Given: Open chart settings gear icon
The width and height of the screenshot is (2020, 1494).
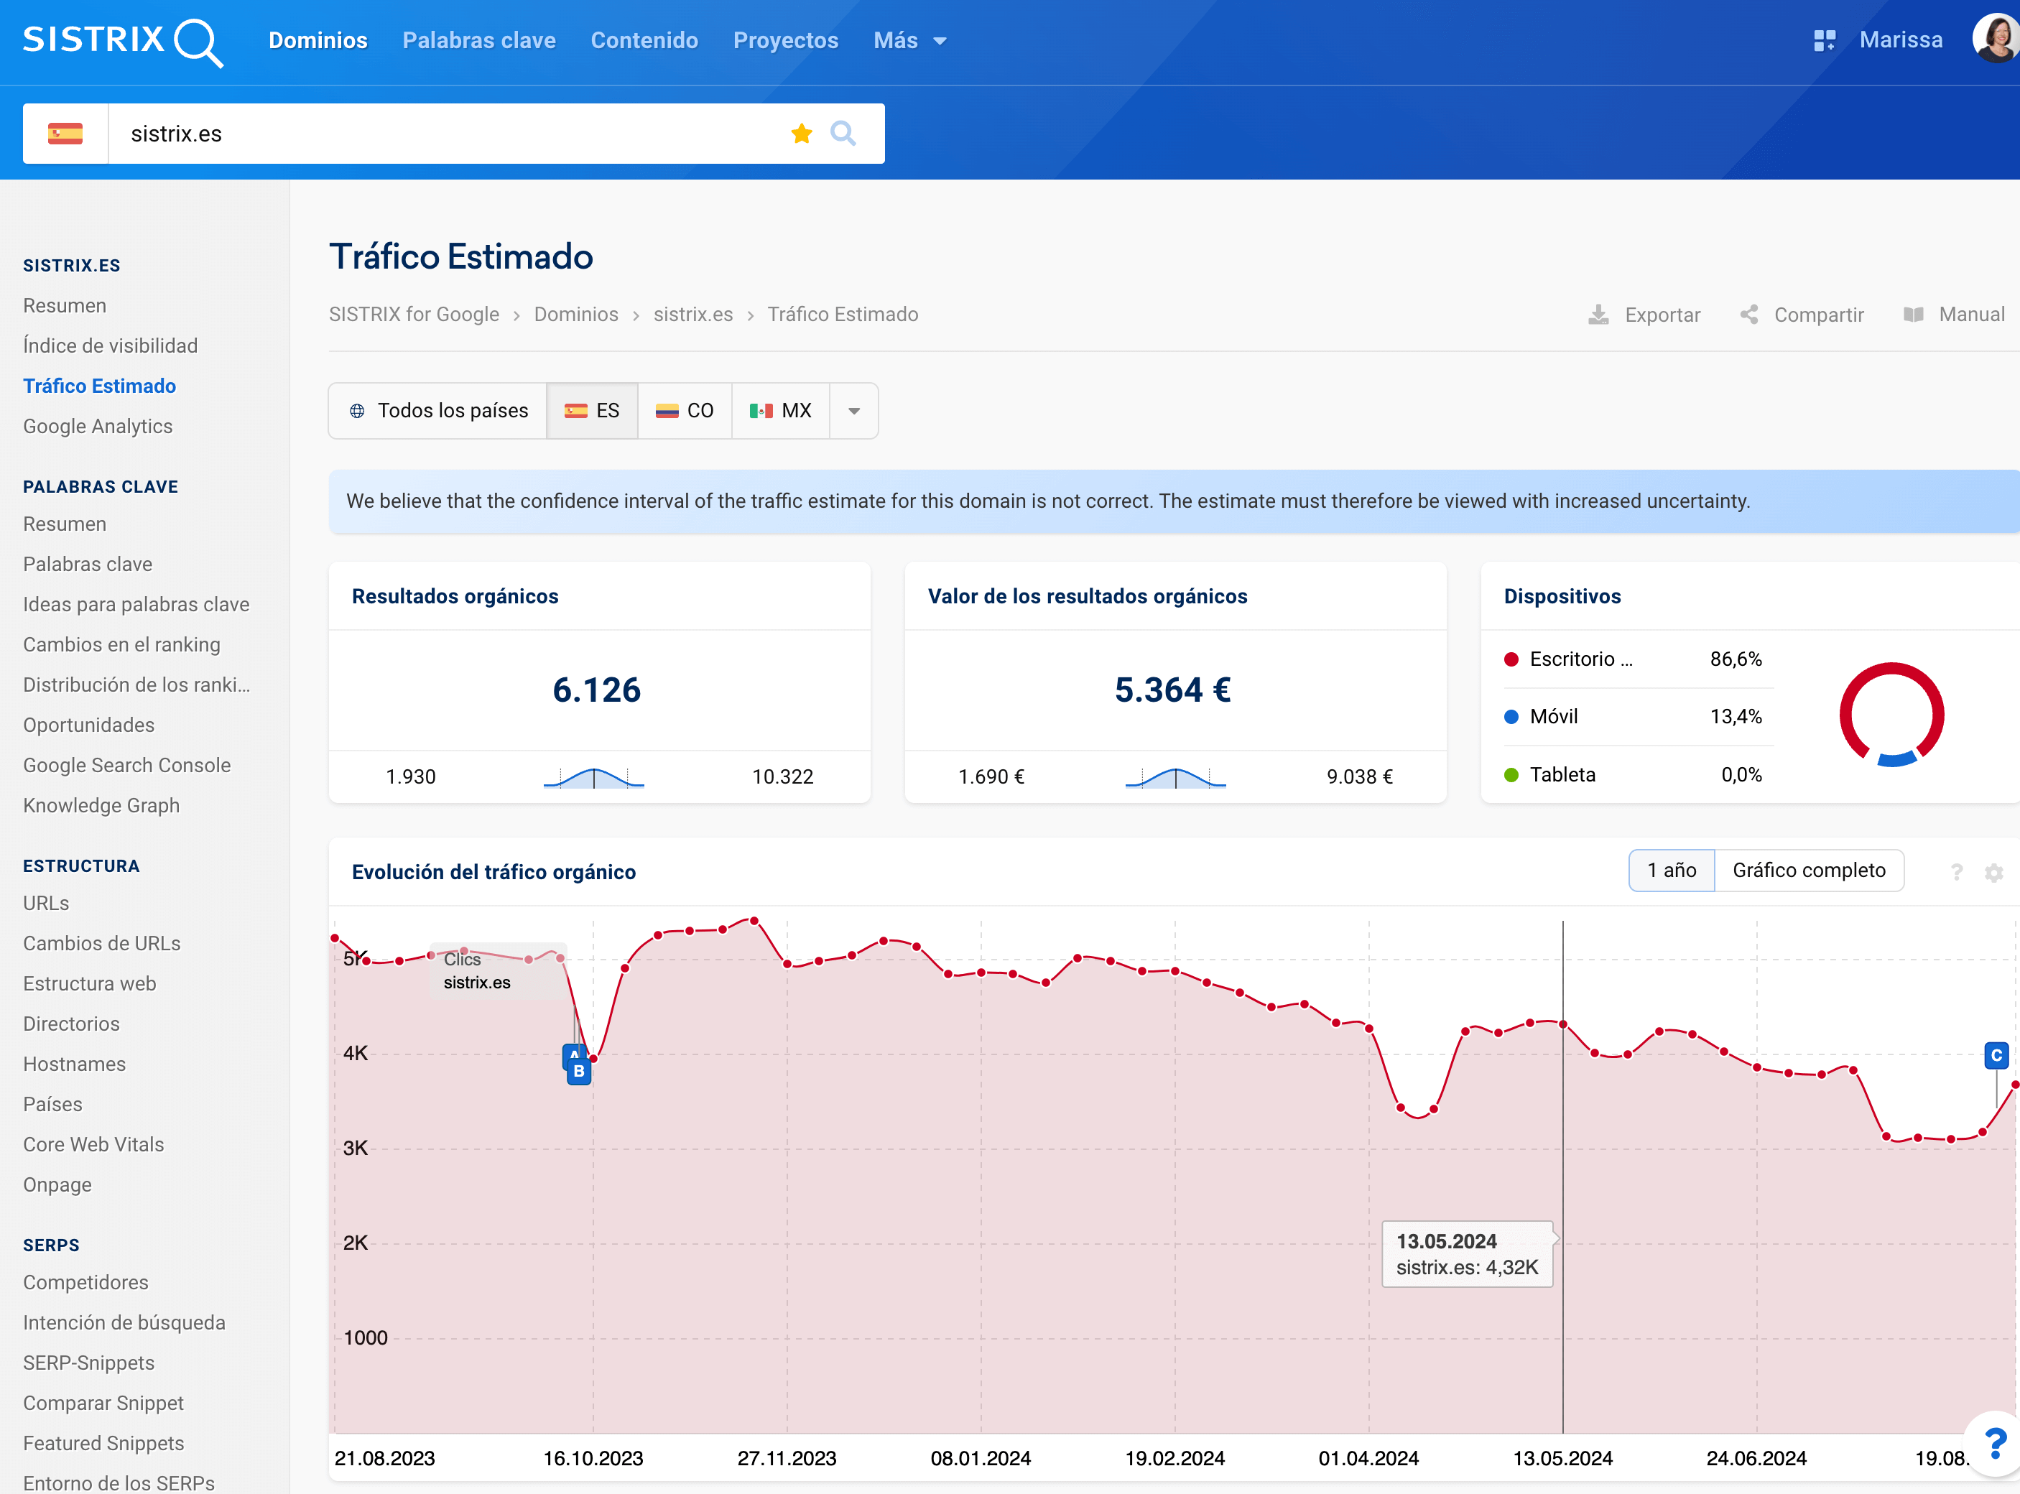Looking at the screenshot, I should (x=1993, y=873).
